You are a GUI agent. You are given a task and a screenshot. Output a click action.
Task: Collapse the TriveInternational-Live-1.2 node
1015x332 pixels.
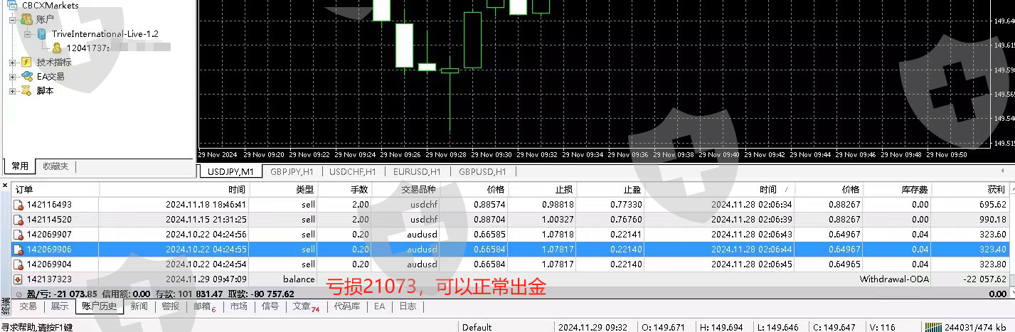pyautogui.click(x=27, y=33)
